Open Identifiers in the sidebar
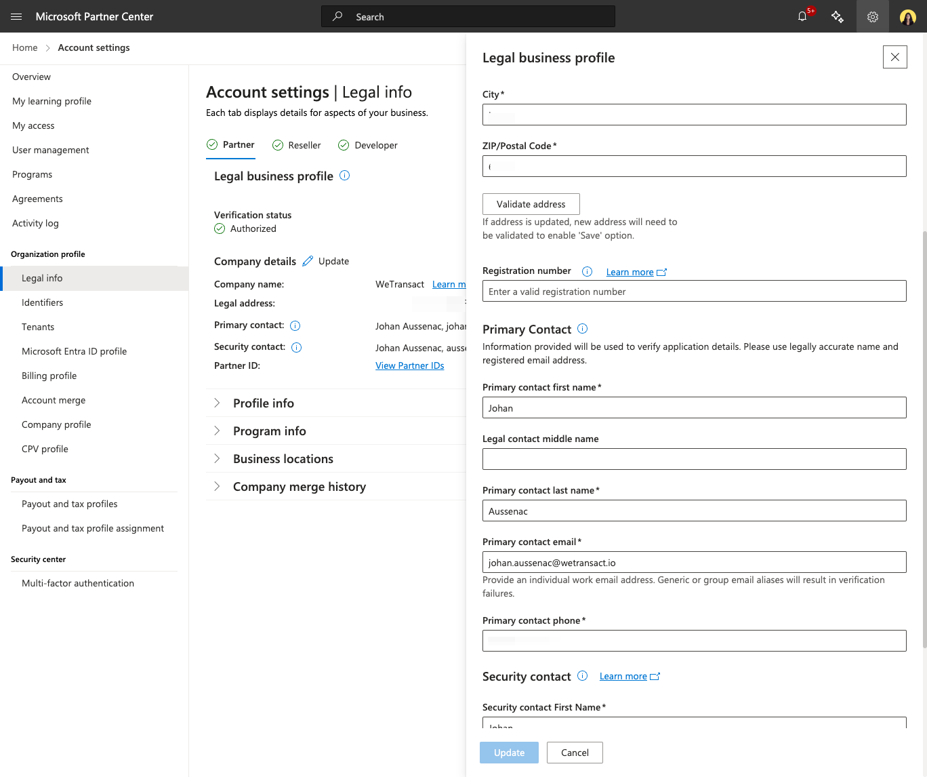927x777 pixels. (x=42, y=302)
